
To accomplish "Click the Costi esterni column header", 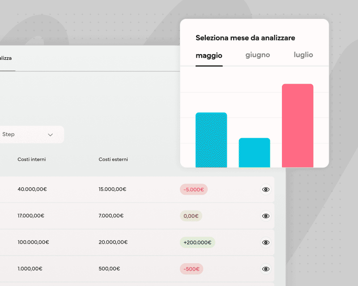I will tap(113, 160).
